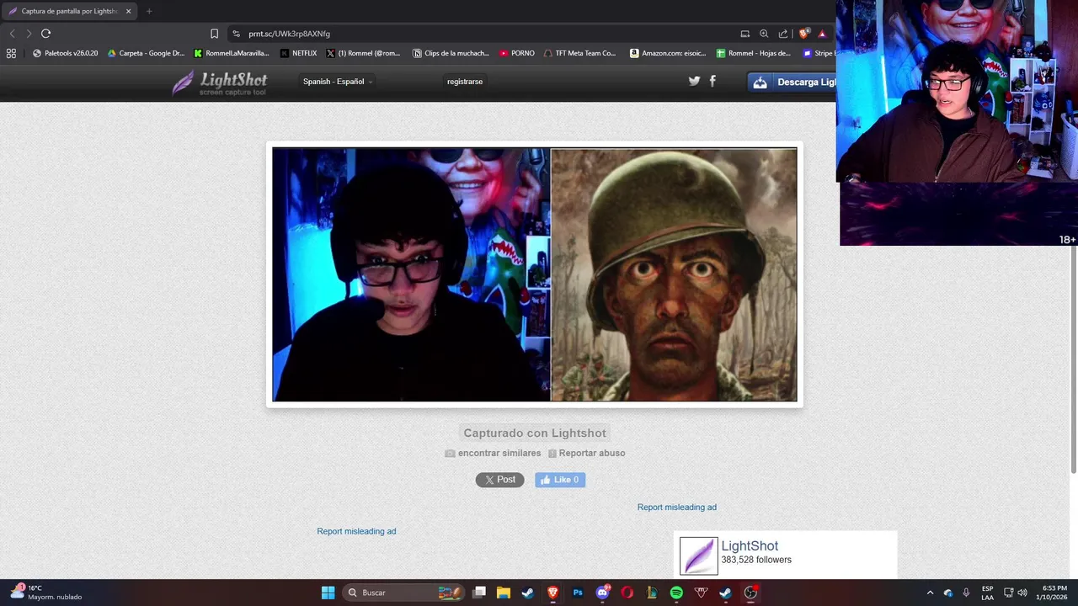Open the NETFLIX bookmark
This screenshot has height=606, width=1078.
[298, 53]
